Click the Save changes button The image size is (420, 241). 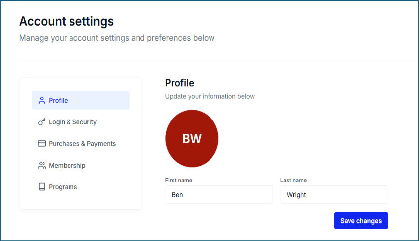point(361,221)
